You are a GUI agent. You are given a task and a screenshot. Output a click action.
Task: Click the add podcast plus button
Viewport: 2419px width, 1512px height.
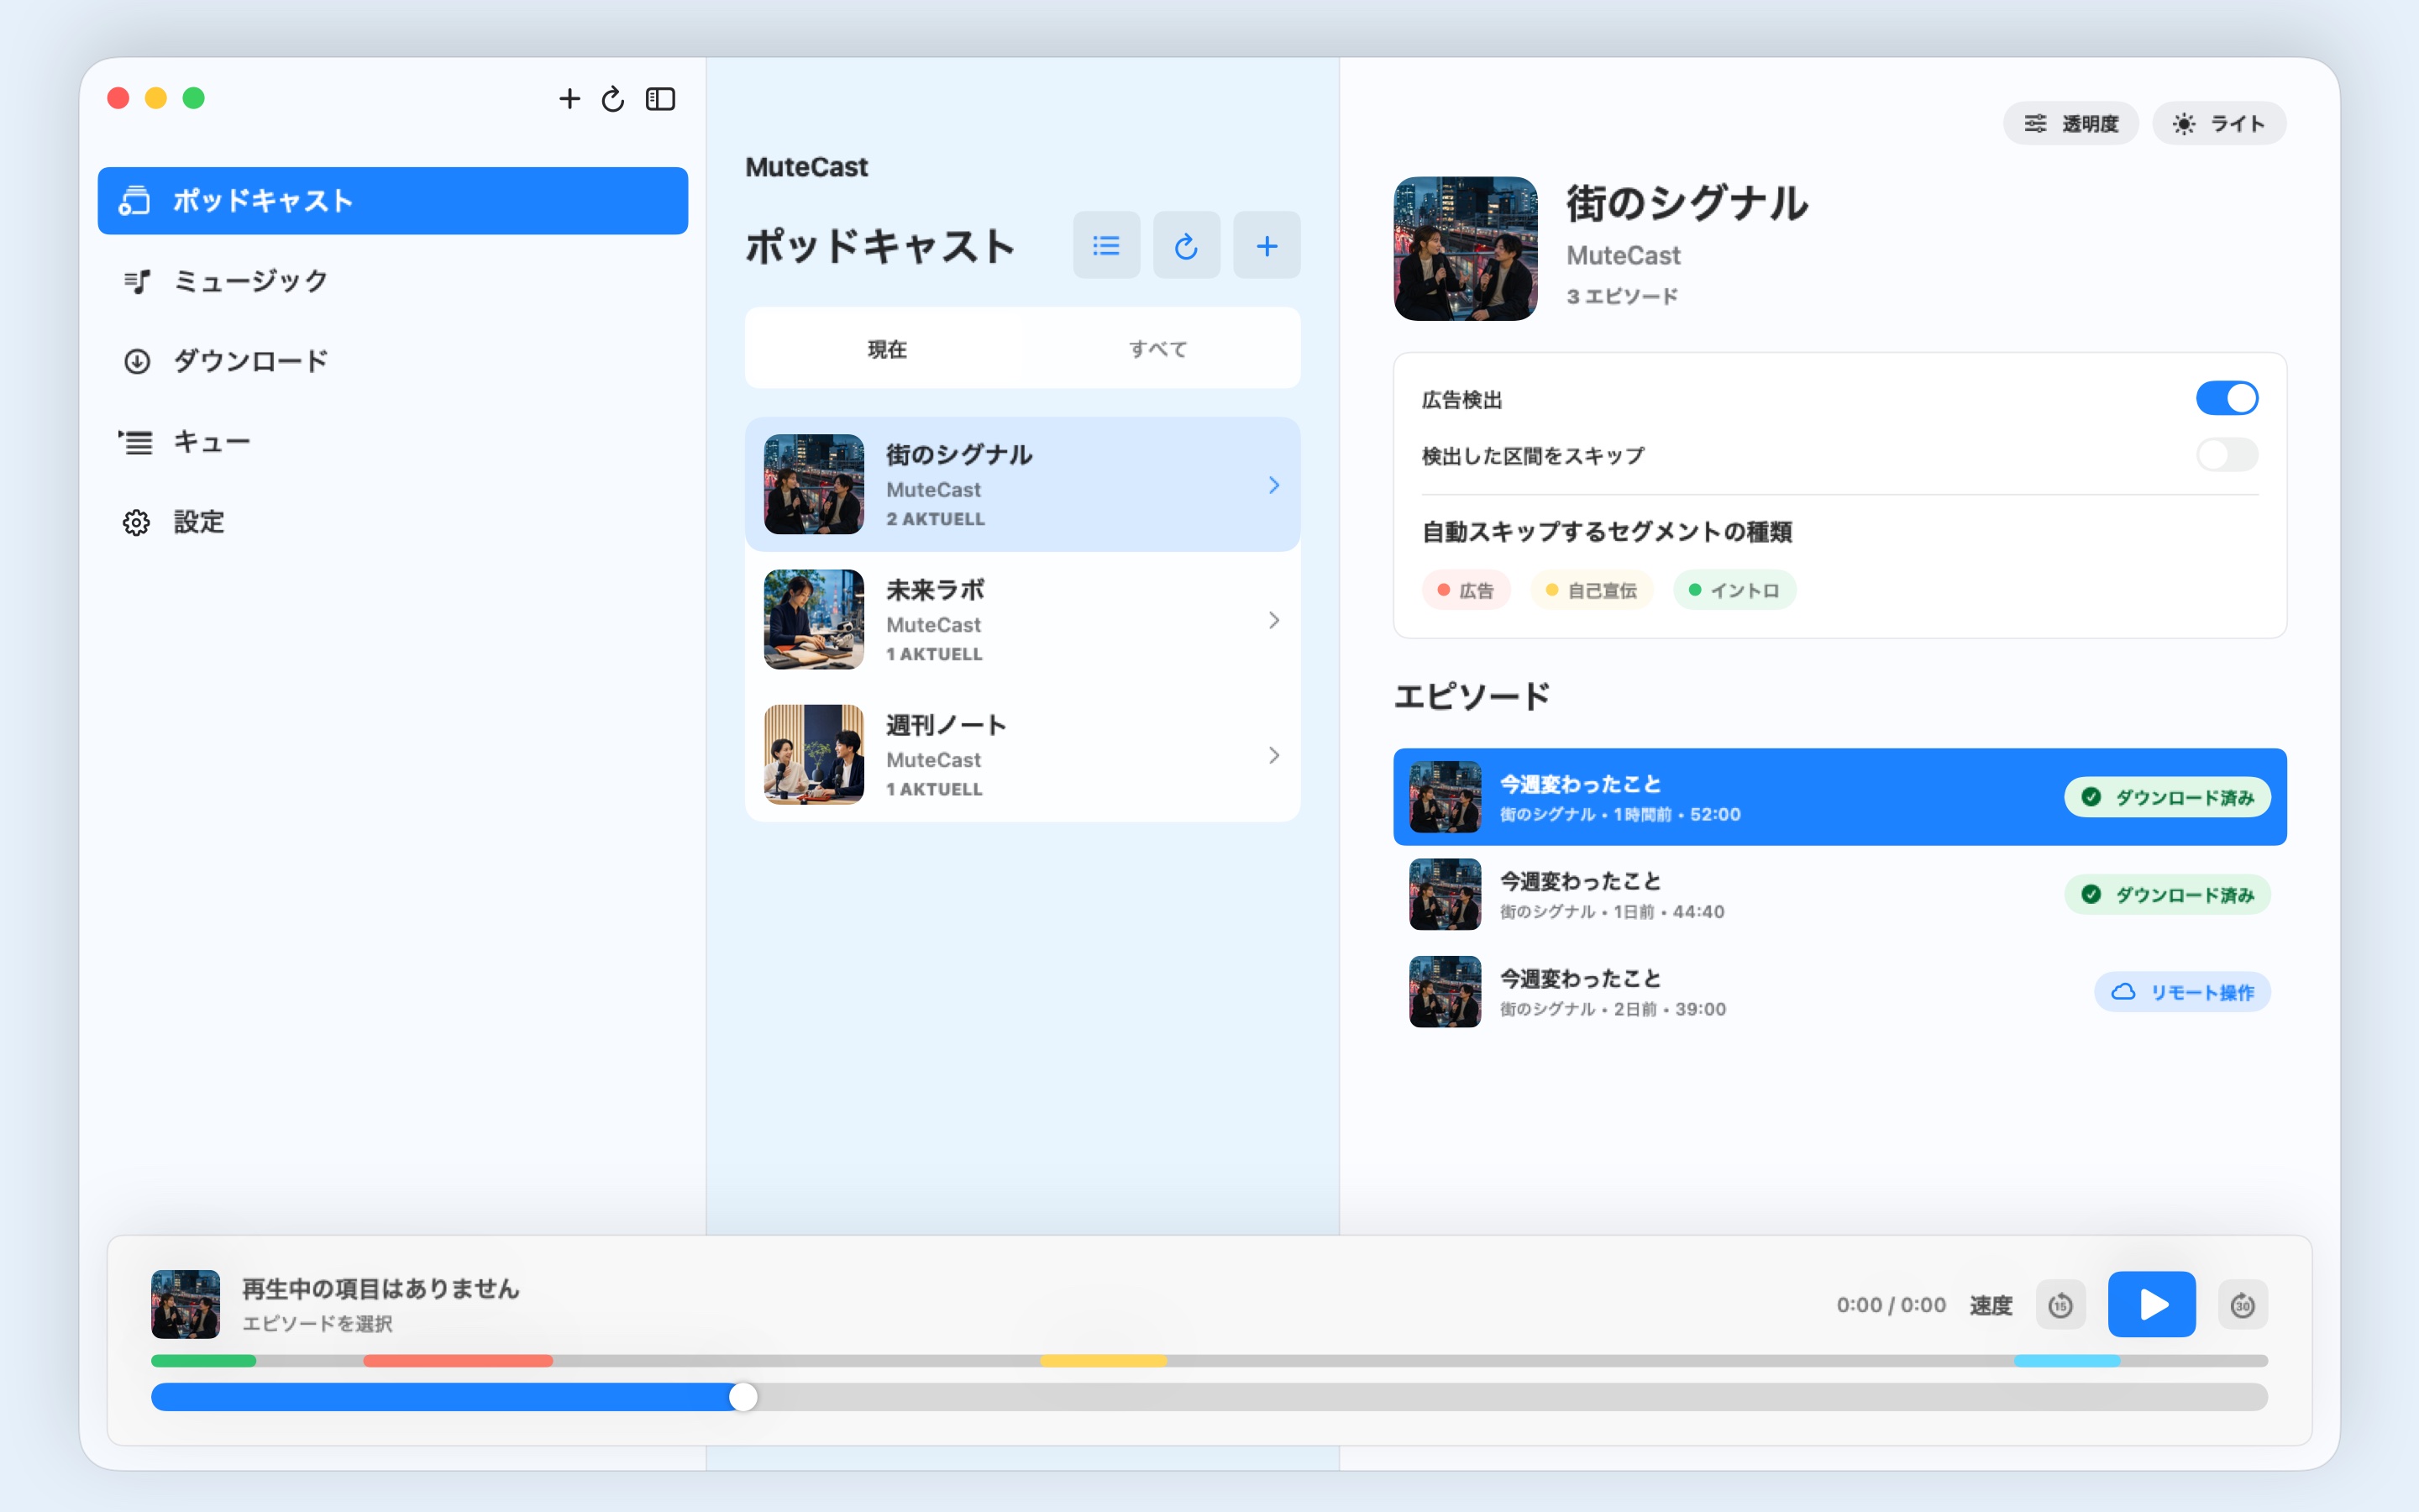pos(1267,245)
